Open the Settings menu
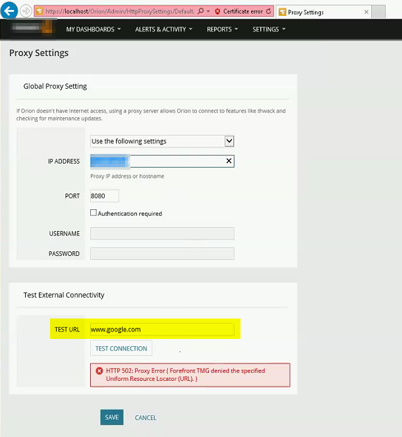Image resolution: width=402 pixels, height=437 pixels. point(269,29)
